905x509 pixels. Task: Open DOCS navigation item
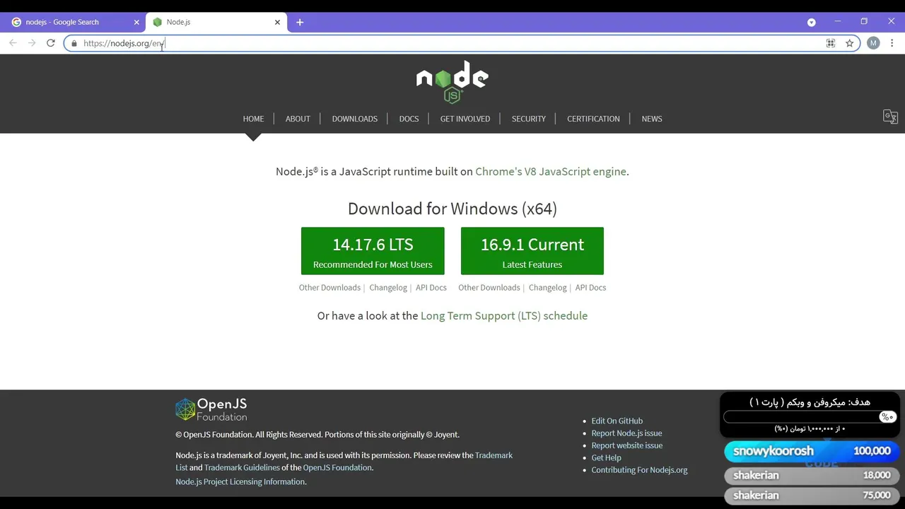(409, 119)
